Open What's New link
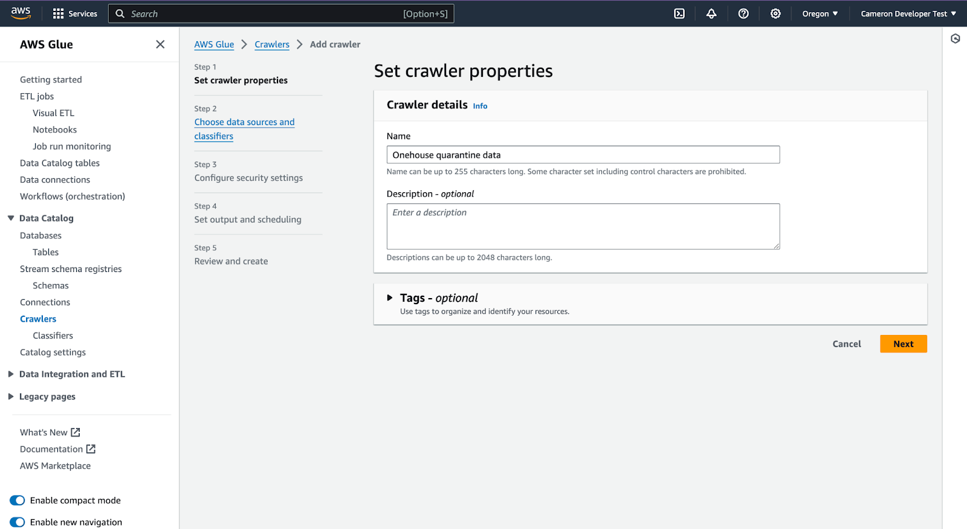This screenshot has width=967, height=529. tap(44, 432)
